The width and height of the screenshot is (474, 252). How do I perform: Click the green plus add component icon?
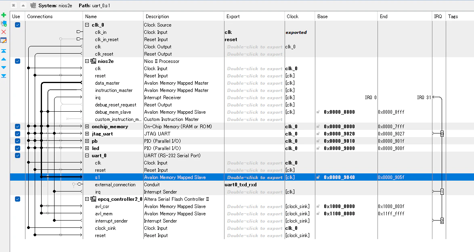[x=4, y=15]
